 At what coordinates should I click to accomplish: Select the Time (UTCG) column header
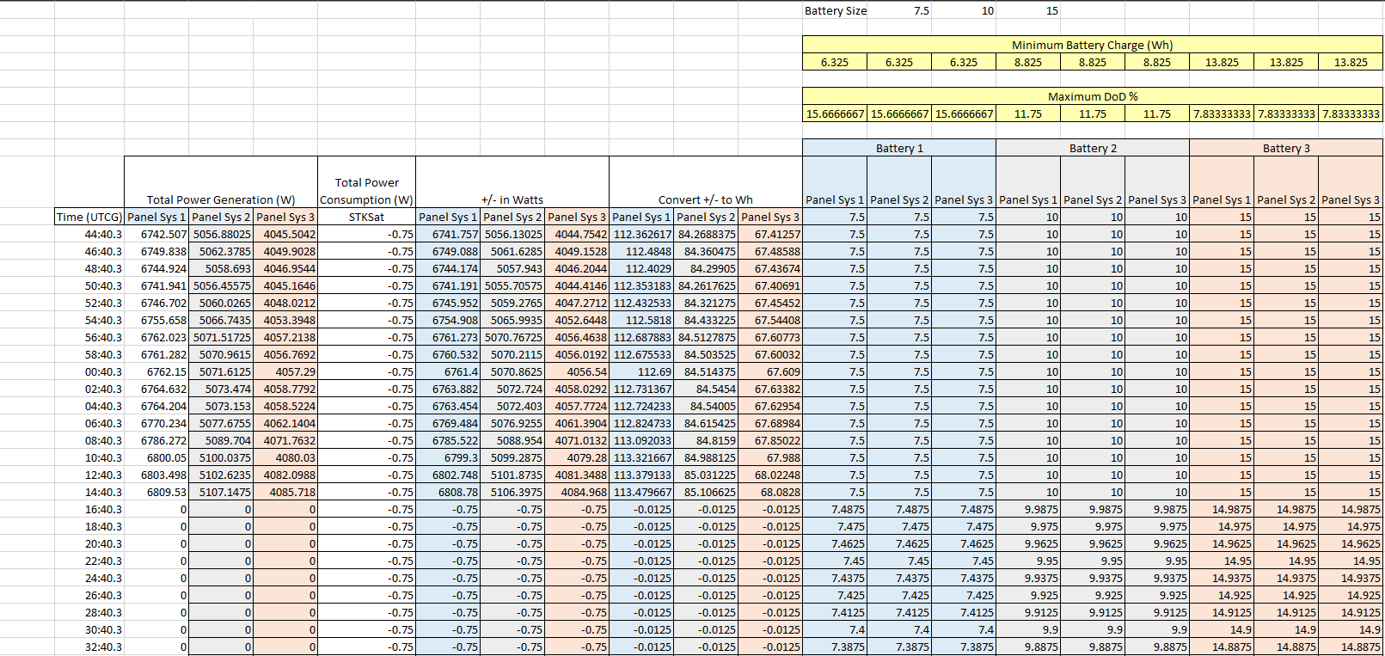[x=89, y=217]
